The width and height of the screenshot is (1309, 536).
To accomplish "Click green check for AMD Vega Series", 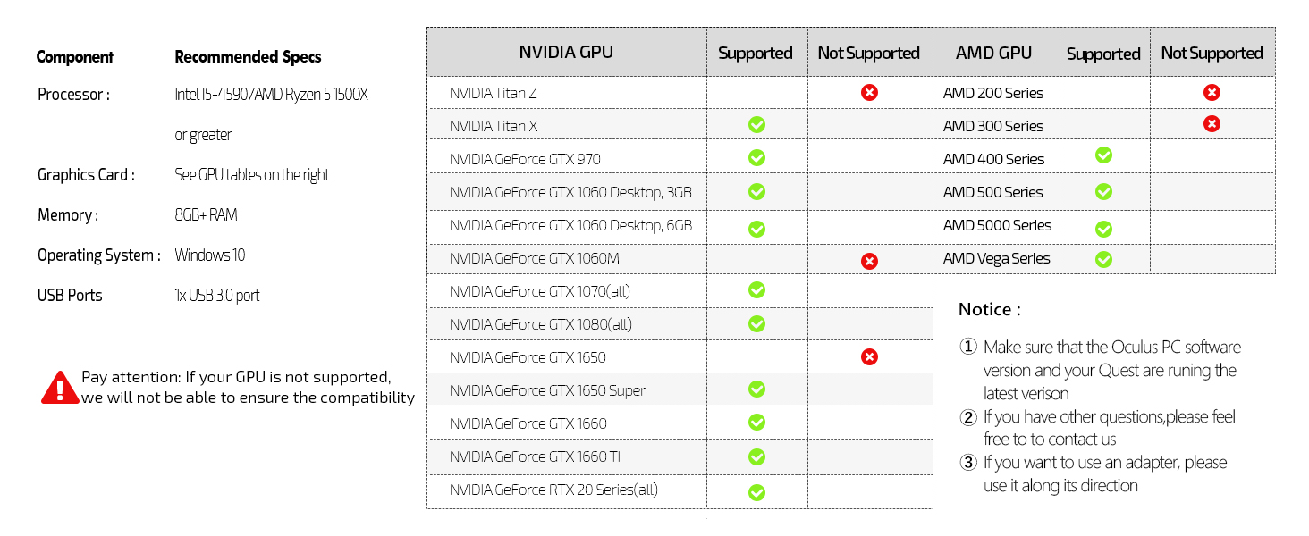I will click(x=1103, y=260).
